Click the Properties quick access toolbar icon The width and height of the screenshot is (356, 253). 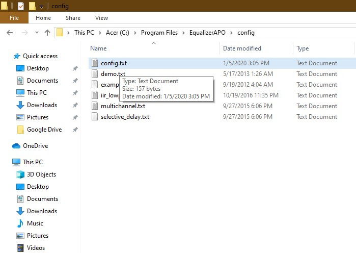[x=21, y=6]
